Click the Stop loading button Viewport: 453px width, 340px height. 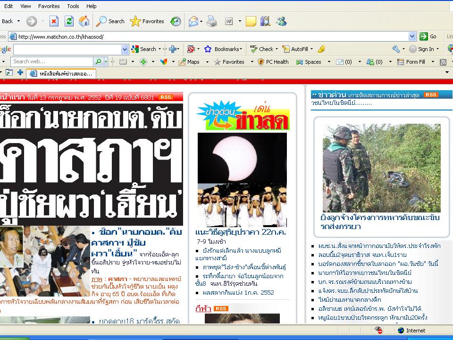point(54,21)
